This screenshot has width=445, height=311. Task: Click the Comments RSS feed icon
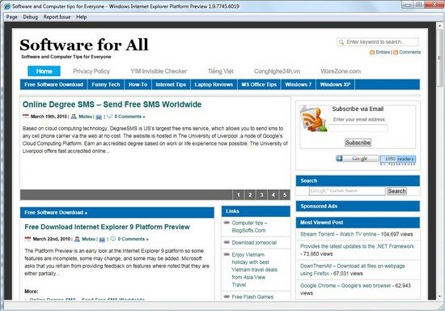click(x=396, y=53)
